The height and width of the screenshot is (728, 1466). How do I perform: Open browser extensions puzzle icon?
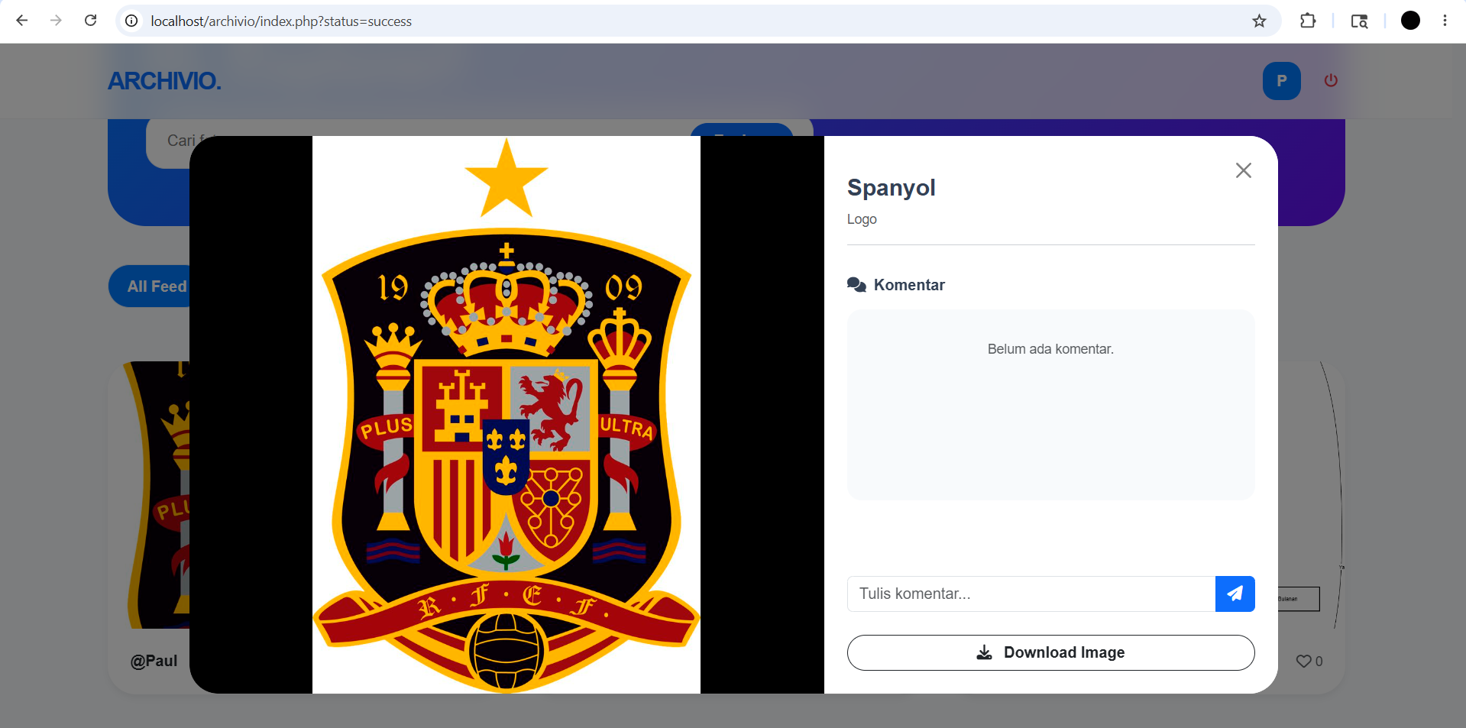tap(1308, 21)
